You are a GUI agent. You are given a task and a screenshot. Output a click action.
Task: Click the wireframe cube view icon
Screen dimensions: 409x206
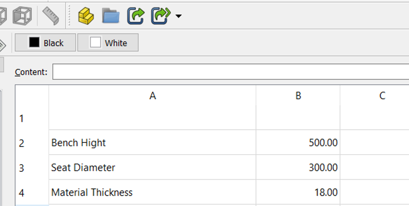[22, 16]
